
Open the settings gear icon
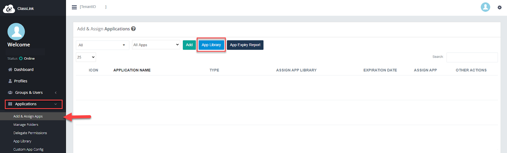499,7
